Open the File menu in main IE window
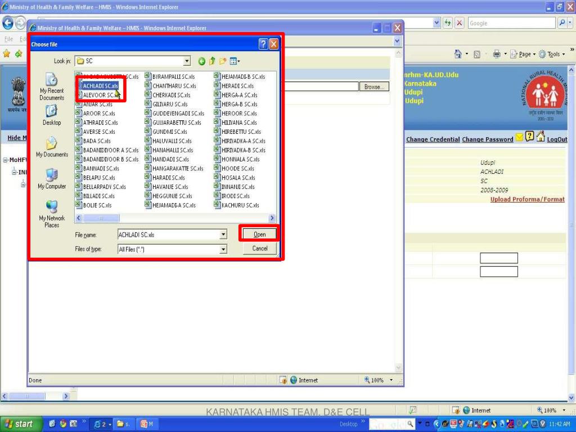The image size is (576, 432). point(8,39)
